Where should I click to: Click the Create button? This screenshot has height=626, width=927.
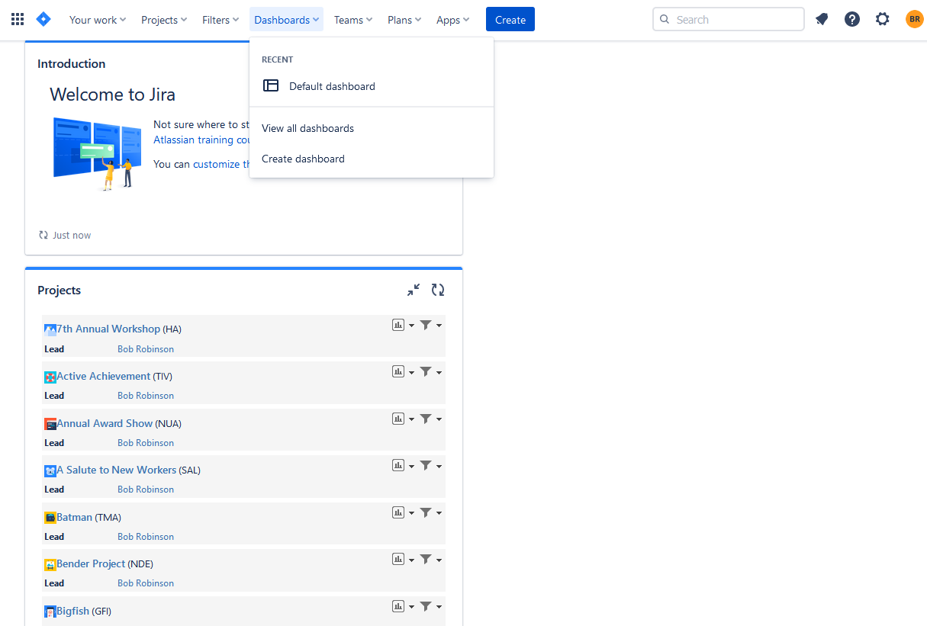click(x=510, y=20)
